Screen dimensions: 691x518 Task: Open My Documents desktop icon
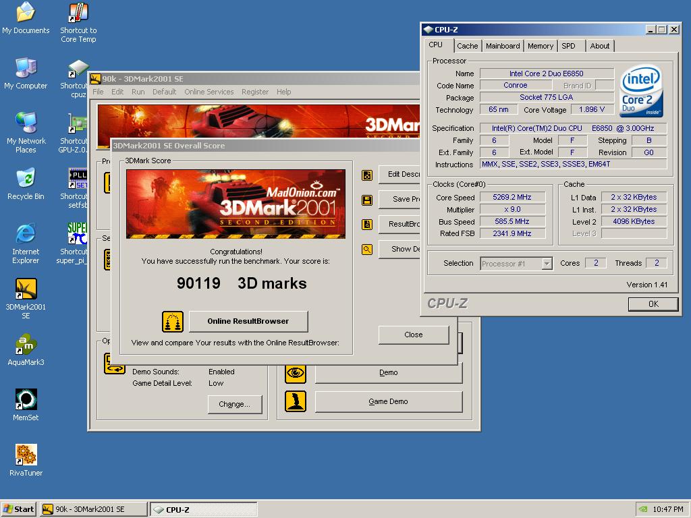pyautogui.click(x=26, y=18)
